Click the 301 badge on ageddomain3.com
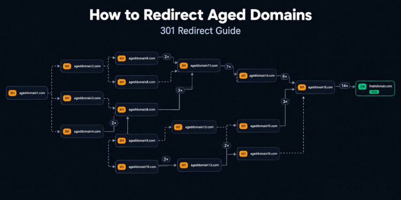This screenshot has height=200, width=401. coord(67,98)
